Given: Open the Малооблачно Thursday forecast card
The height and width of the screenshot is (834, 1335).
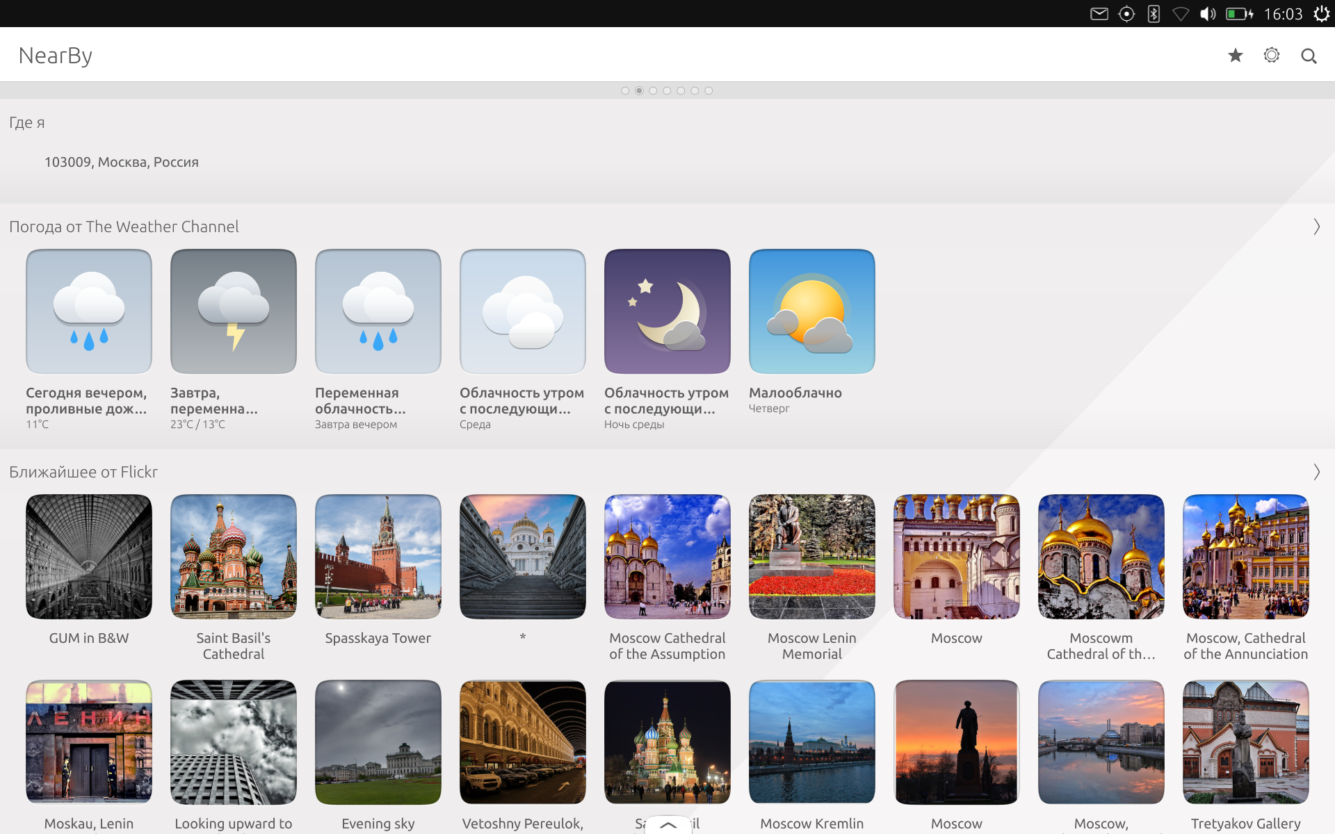Looking at the screenshot, I should [x=812, y=311].
